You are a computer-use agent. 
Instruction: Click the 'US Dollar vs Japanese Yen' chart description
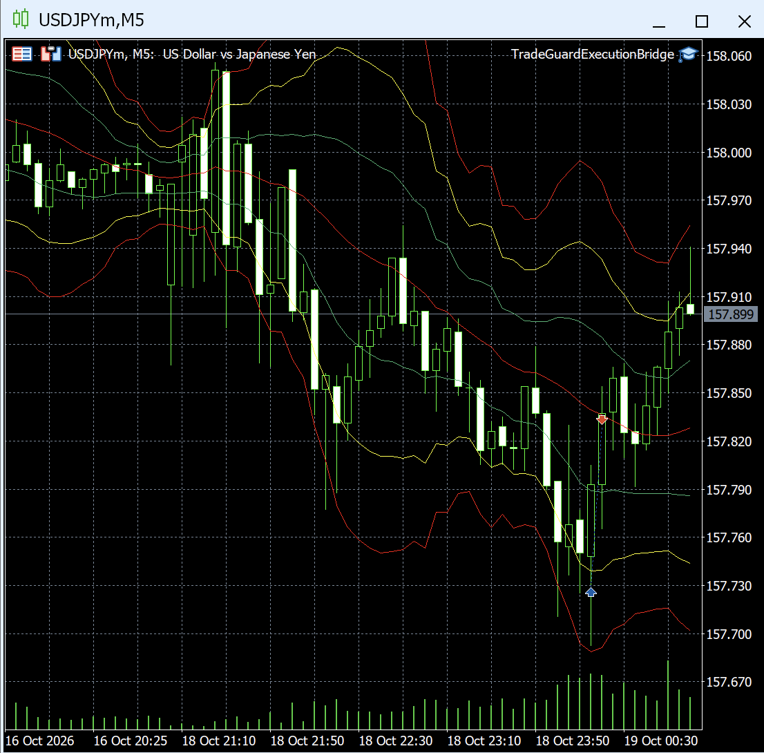[x=239, y=54]
